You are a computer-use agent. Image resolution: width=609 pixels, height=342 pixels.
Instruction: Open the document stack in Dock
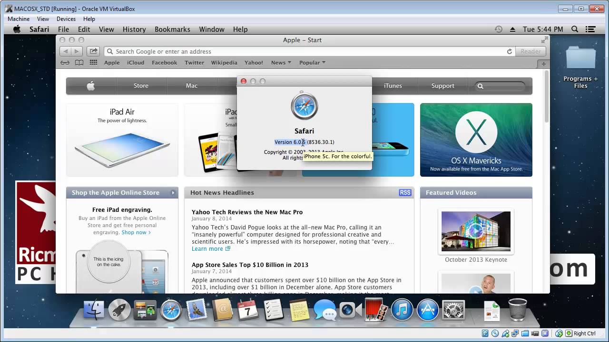coord(491,311)
